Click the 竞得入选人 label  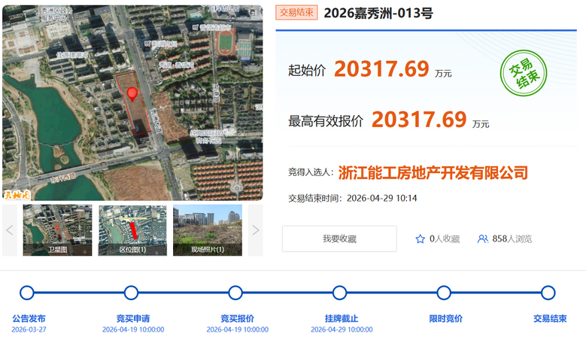click(311, 172)
